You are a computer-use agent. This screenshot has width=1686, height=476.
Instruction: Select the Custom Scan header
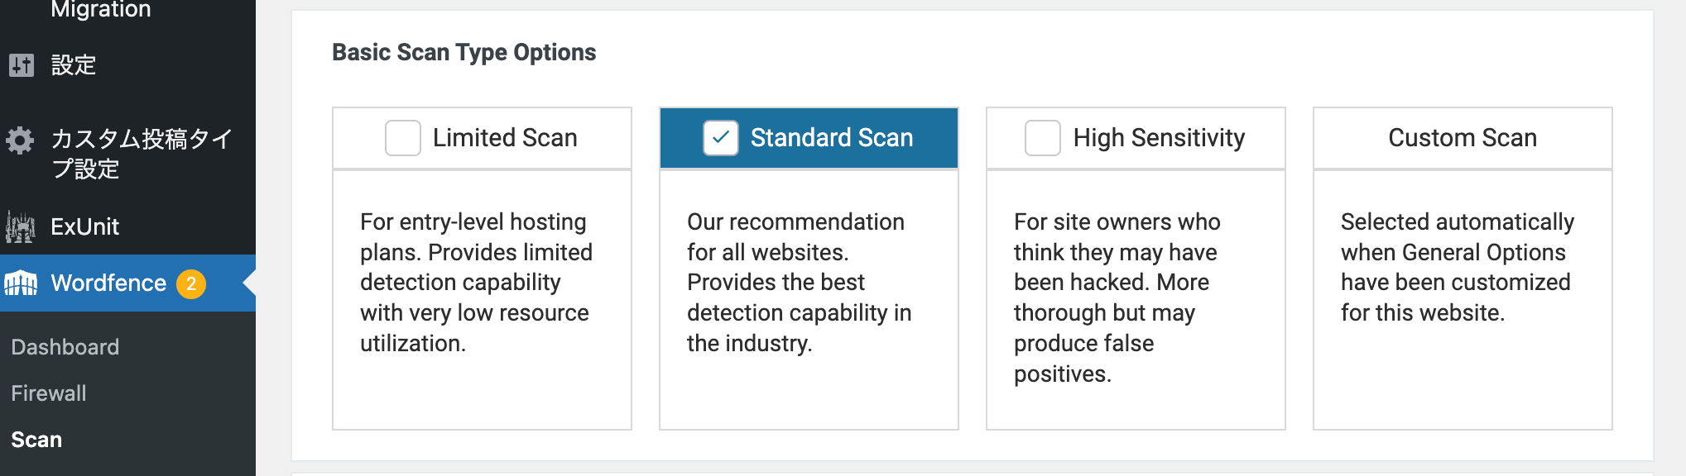coord(1462,138)
